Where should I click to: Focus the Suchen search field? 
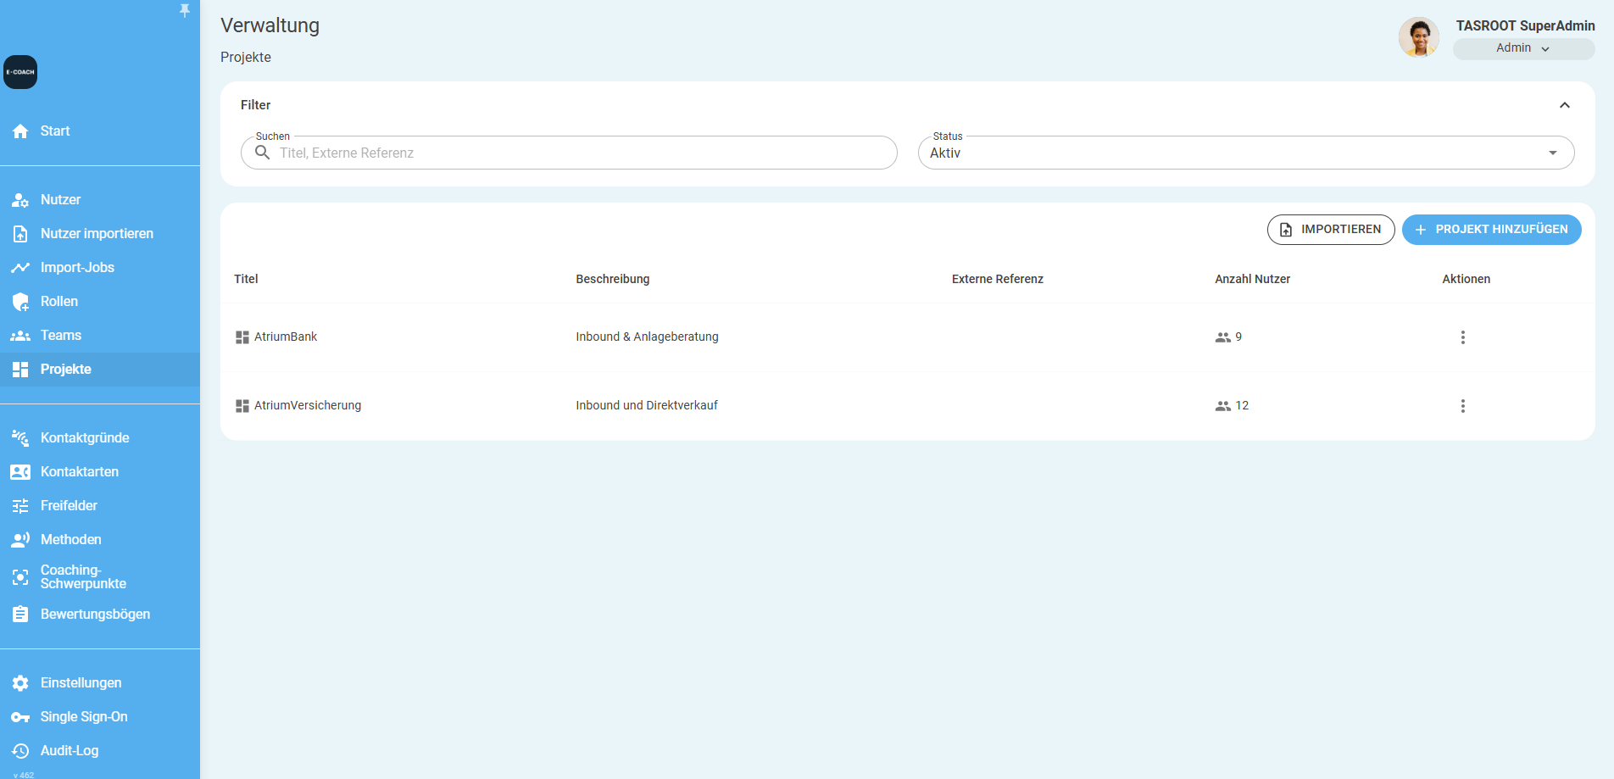point(569,153)
